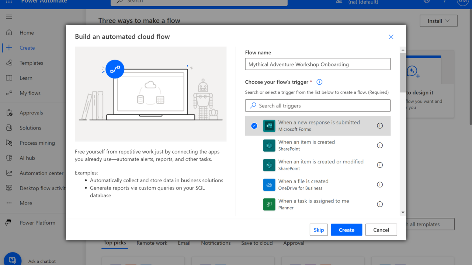Click the Create button in dialog

tap(346, 230)
